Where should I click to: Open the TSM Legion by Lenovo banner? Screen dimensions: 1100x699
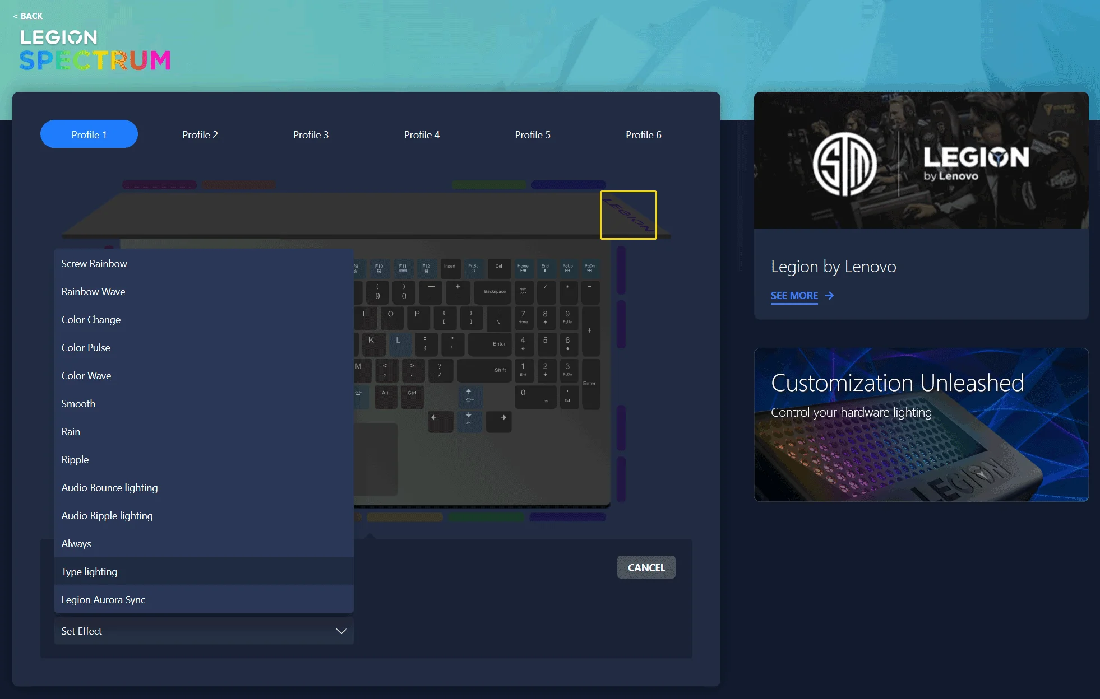point(921,160)
